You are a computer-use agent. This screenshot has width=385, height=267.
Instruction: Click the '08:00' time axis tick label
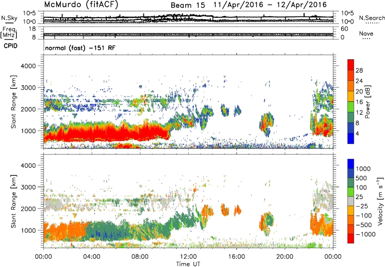(x=140, y=257)
